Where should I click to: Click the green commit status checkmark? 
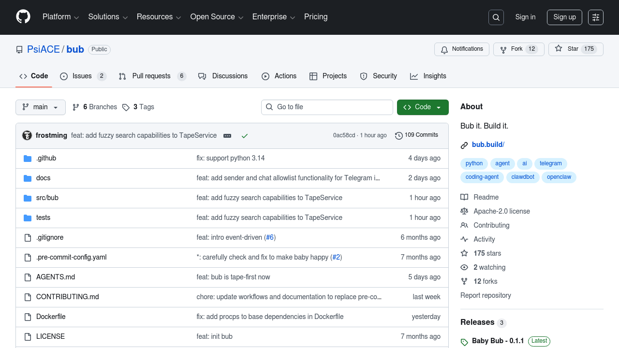click(x=245, y=136)
